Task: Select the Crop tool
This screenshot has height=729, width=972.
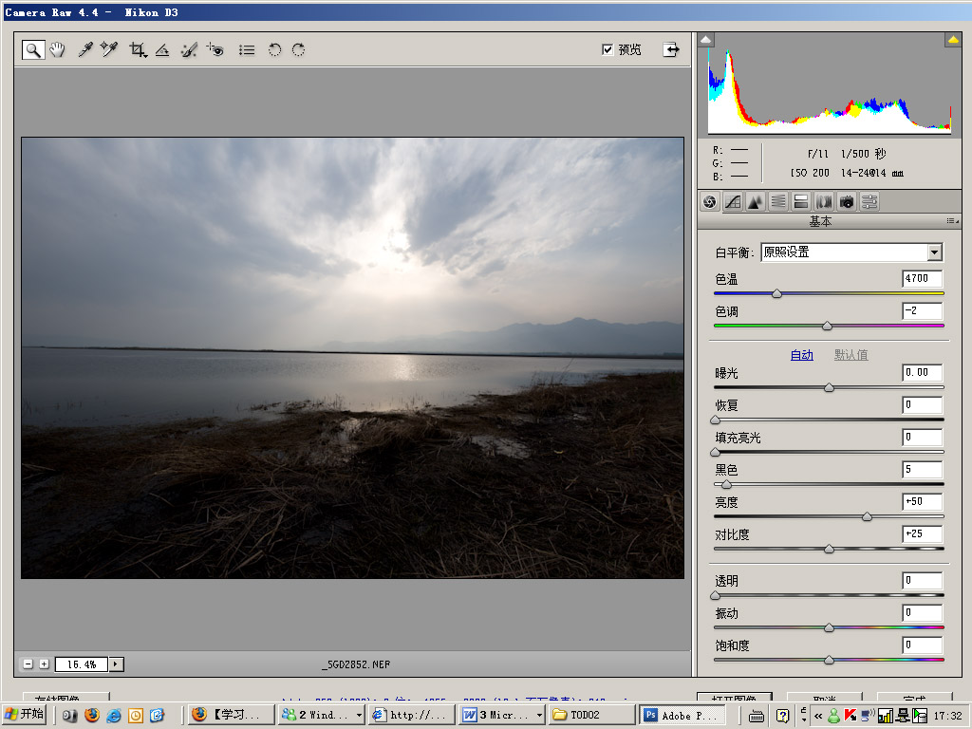Action: [x=138, y=49]
